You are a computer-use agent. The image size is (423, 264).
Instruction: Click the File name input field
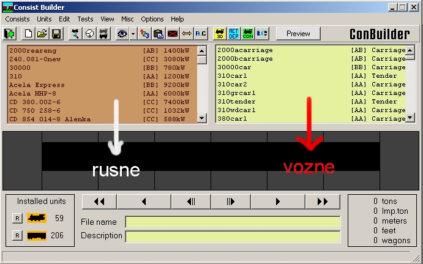pyautogui.click(x=233, y=222)
